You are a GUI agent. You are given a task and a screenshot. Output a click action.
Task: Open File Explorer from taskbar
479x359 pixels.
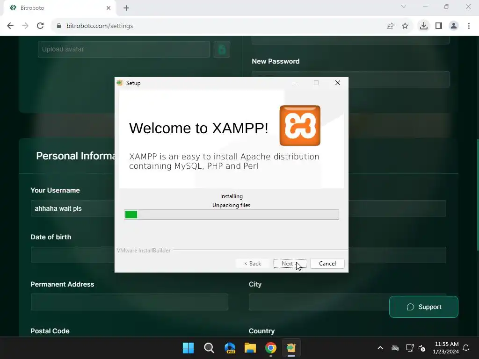pos(250,348)
